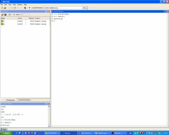Viewport: 169px width, 135px height.
Task: Open the Window menu
Action: (x=20, y=5)
